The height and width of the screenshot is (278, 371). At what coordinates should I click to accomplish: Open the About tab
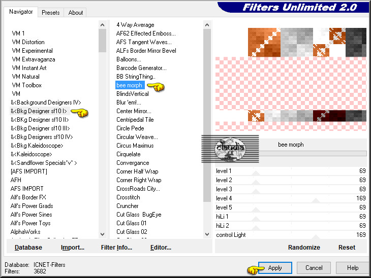(76, 13)
